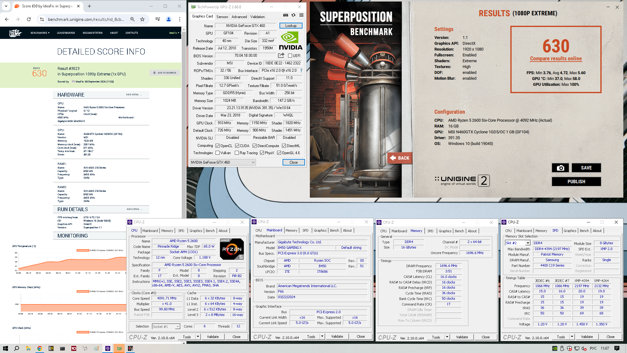Open Chrome three-dot menu

pyautogui.click(x=180, y=19)
